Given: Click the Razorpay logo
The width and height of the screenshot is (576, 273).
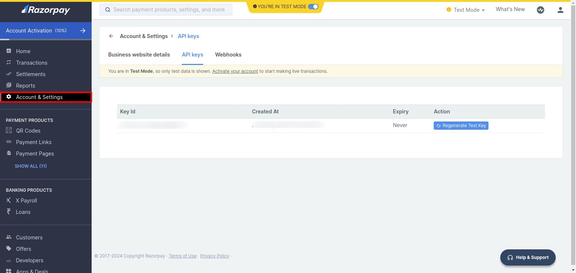Looking at the screenshot, I should click(x=45, y=10).
